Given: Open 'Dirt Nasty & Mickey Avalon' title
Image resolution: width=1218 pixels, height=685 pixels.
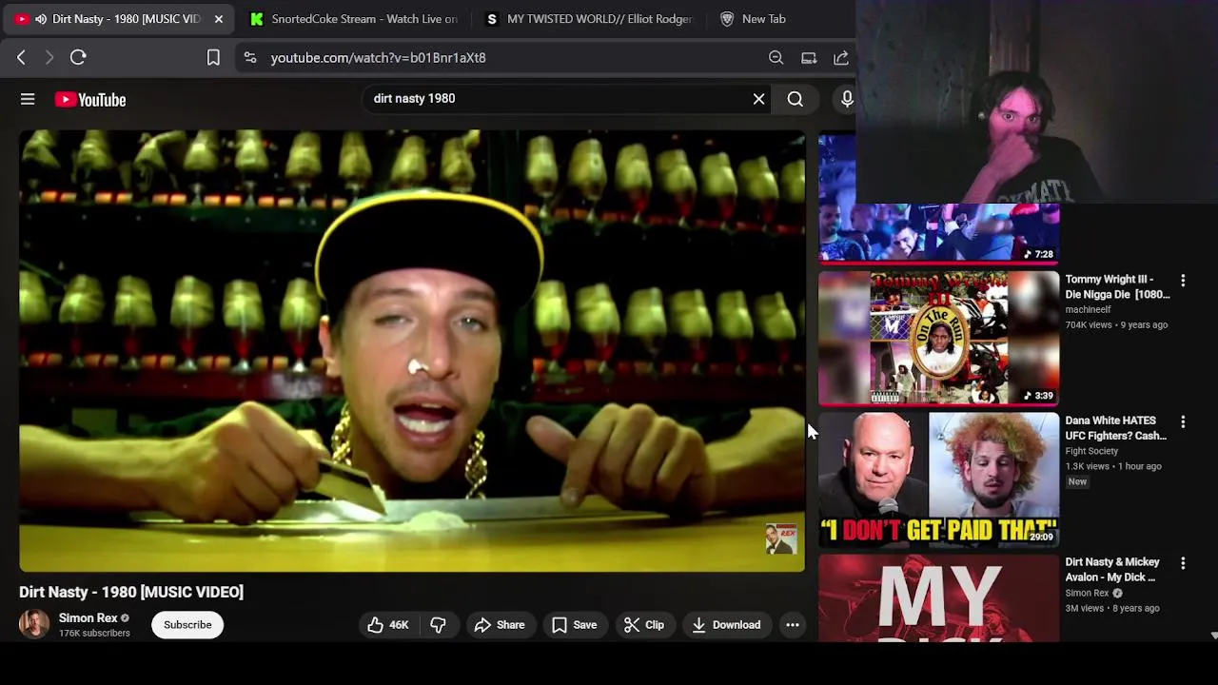Looking at the screenshot, I should [1112, 570].
